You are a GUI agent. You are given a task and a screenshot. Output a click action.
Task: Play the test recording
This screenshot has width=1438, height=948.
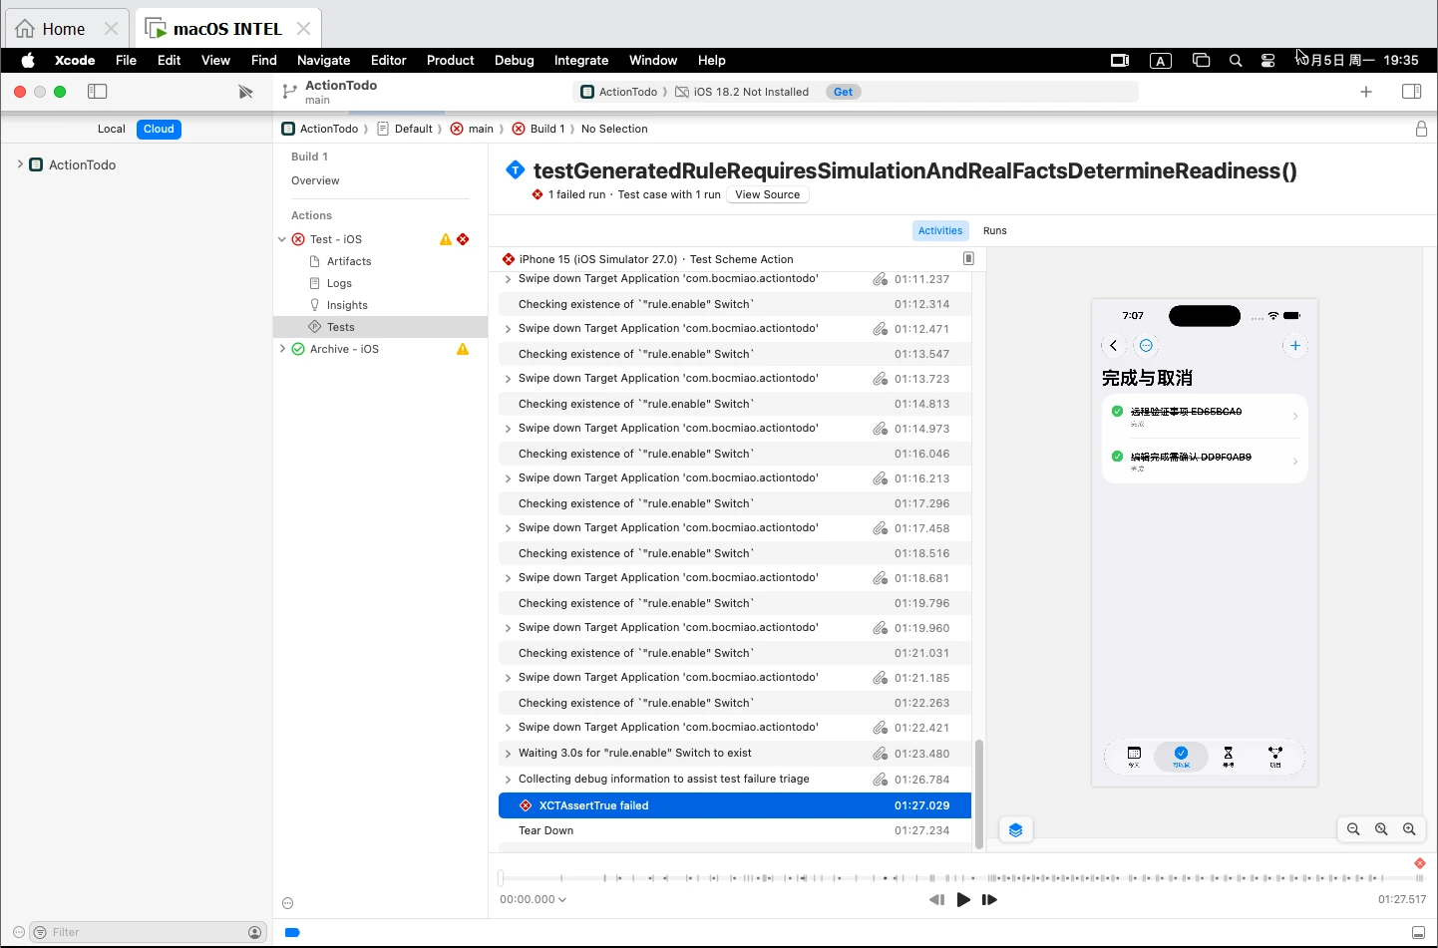coord(963,899)
